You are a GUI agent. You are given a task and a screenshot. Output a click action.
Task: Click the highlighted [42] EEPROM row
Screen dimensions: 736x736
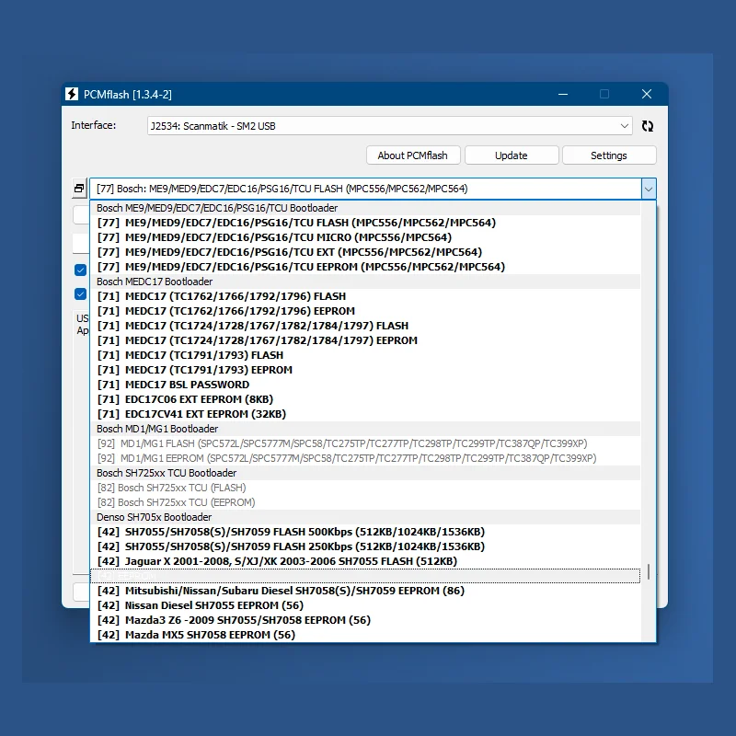pos(365,576)
